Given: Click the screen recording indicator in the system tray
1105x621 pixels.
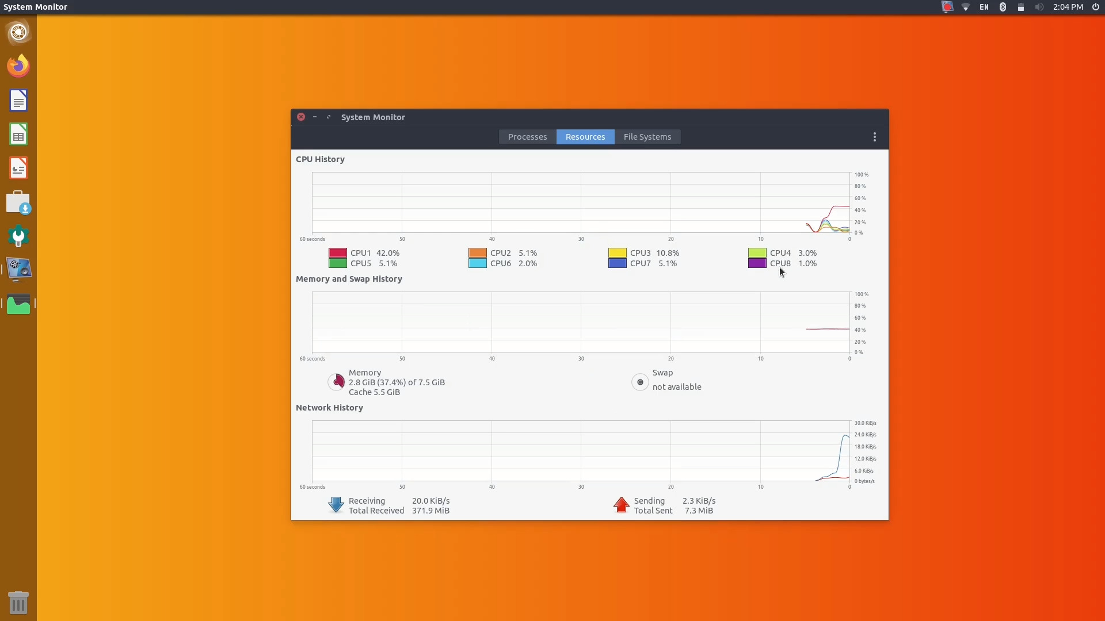Looking at the screenshot, I should [947, 7].
